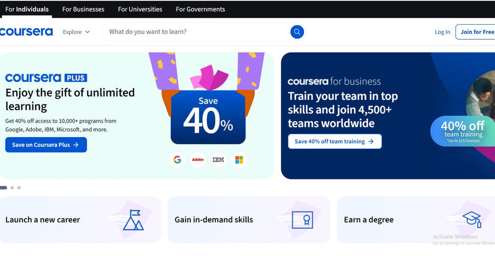The image size is (495, 256).
Task: Click the Adobe logo circle
Action: pyautogui.click(x=198, y=160)
